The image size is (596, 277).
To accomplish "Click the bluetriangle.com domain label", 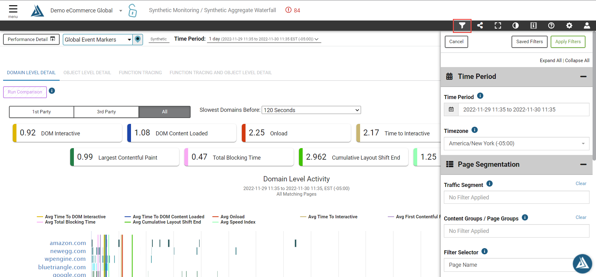I will [x=62, y=267].
